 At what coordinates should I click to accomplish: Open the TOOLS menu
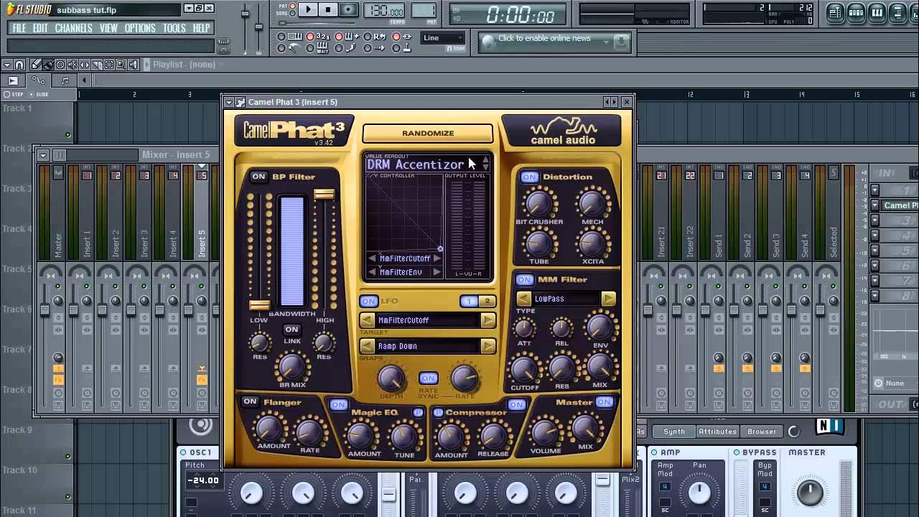pos(174,28)
